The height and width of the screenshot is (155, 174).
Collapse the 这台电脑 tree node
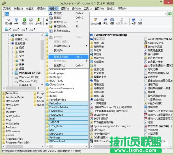point(9,44)
